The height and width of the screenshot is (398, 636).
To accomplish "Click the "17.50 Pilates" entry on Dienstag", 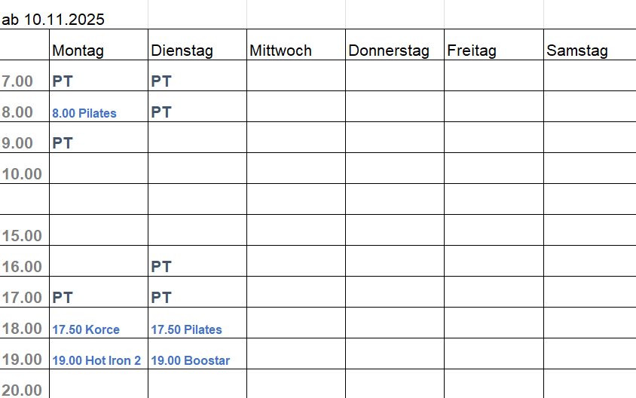I will point(186,329).
